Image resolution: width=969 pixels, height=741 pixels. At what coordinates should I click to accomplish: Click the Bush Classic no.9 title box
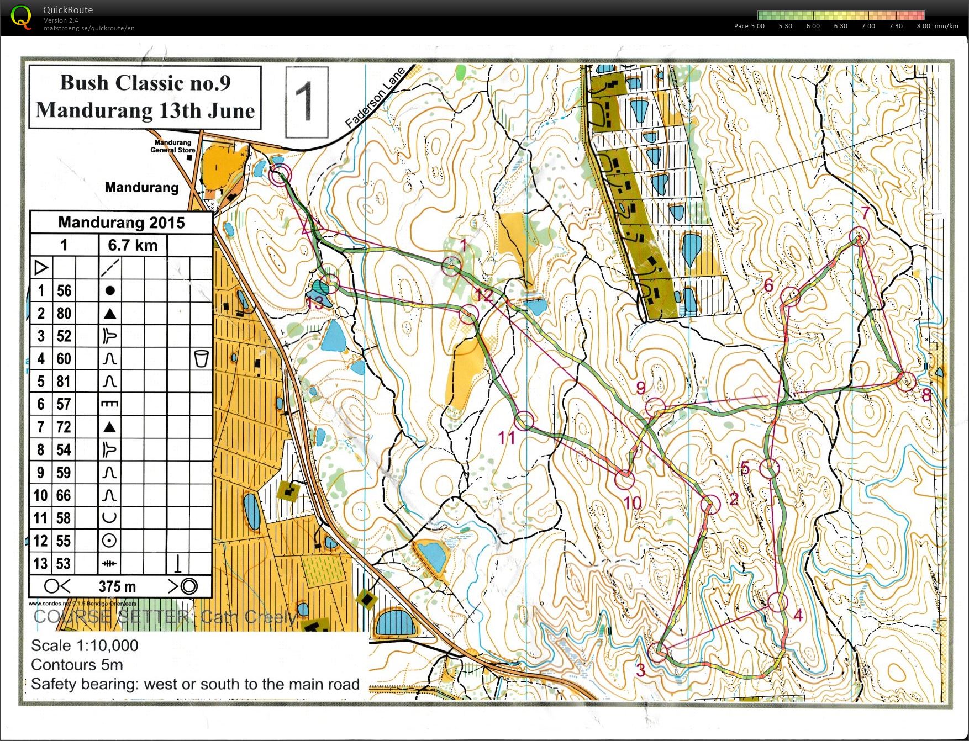pos(143,97)
